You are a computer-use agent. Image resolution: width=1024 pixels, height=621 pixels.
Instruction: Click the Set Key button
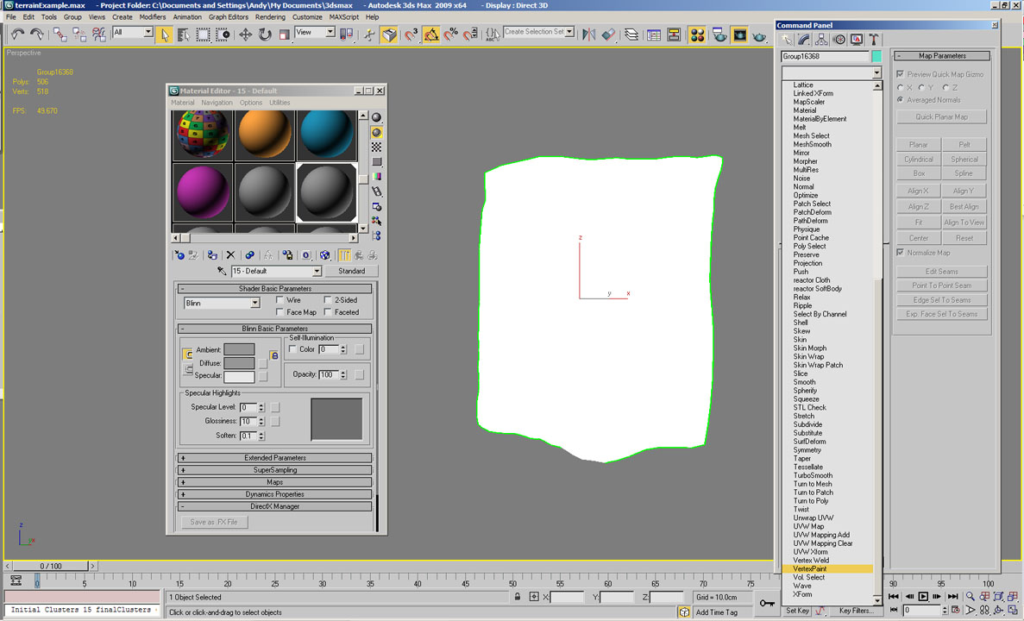coord(796,611)
